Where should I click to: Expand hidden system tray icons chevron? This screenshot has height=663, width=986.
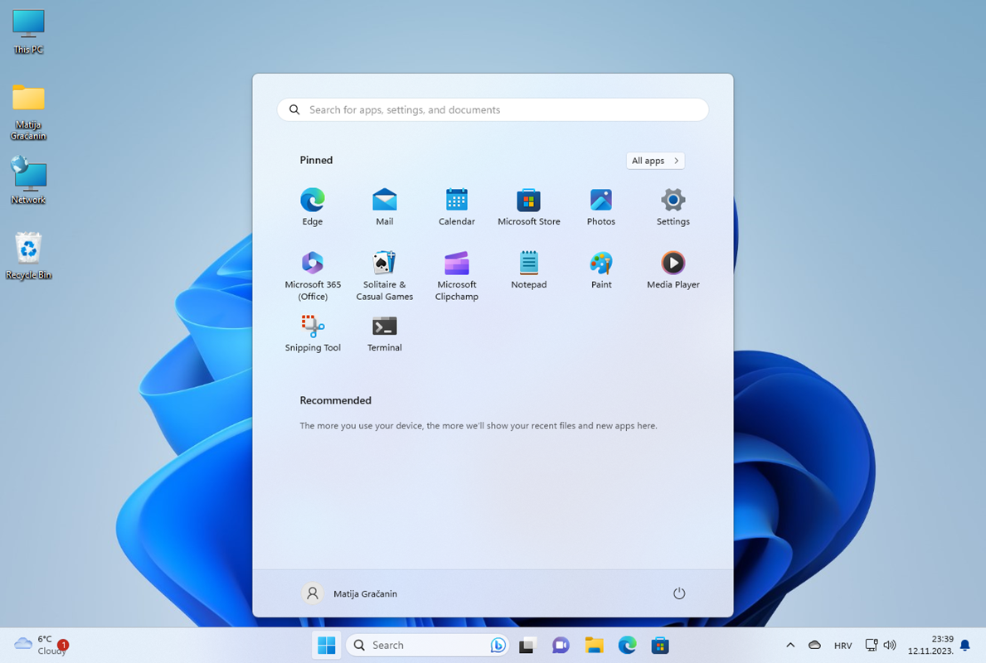[790, 645]
